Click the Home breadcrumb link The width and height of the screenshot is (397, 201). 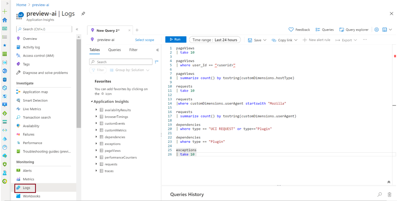tap(21, 5)
